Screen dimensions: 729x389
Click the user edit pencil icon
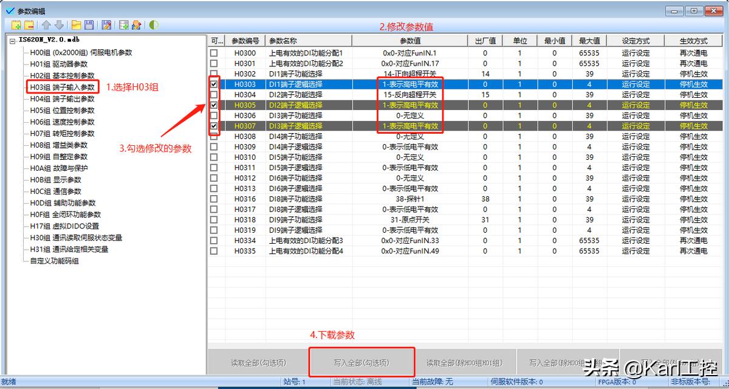pyautogui.click(x=136, y=25)
